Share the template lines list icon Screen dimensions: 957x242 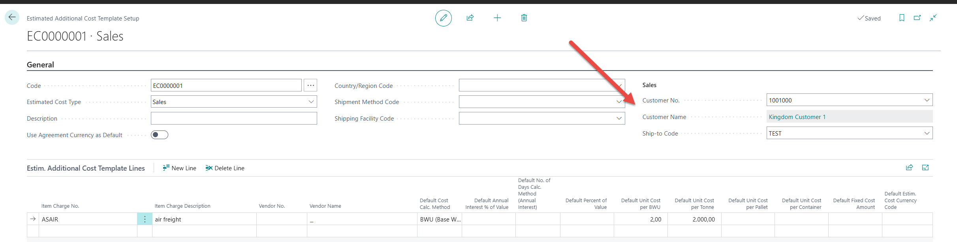pos(909,168)
